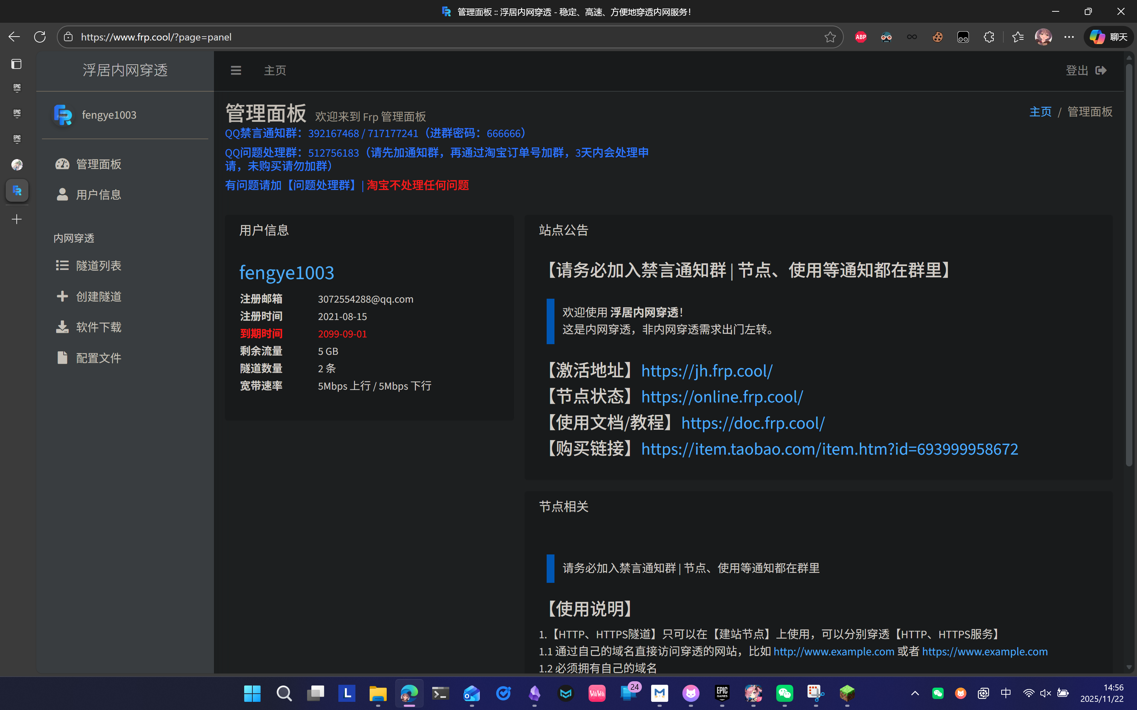Open the software download menu item
Screen dimensions: 1137x710
[x=98, y=327]
